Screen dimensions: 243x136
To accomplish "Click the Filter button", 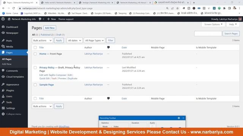I will tap(110, 40).
